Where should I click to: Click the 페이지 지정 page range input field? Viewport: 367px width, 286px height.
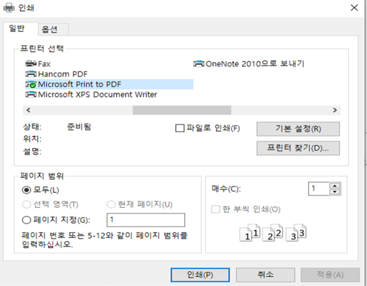(x=146, y=220)
